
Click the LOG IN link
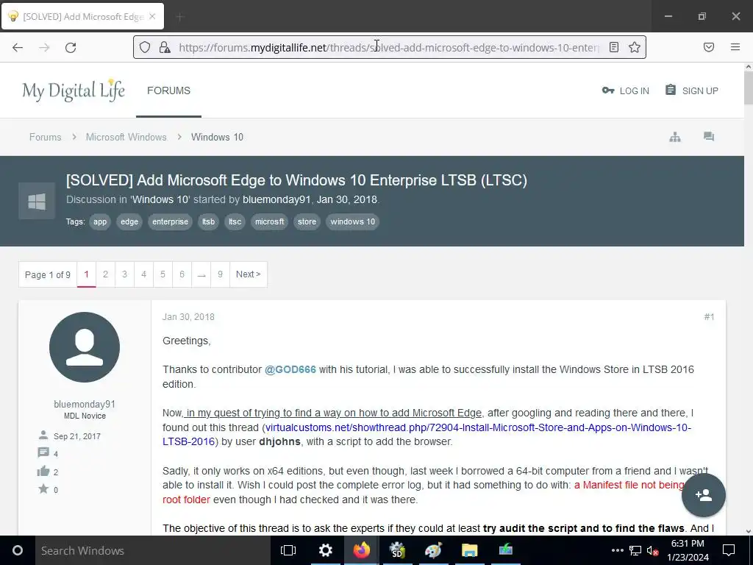coord(625,90)
